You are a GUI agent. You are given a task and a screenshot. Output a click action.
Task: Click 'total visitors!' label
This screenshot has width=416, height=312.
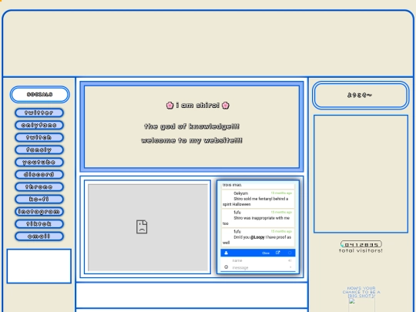click(361, 250)
